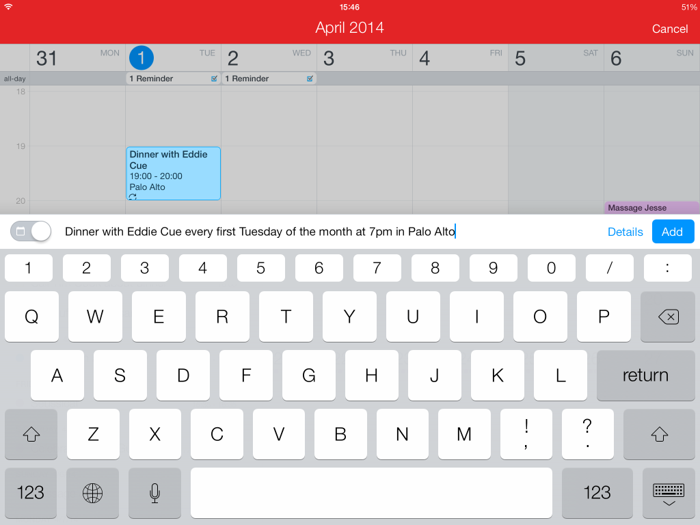
Task: Tap the M key
Action: pyautogui.click(x=464, y=434)
